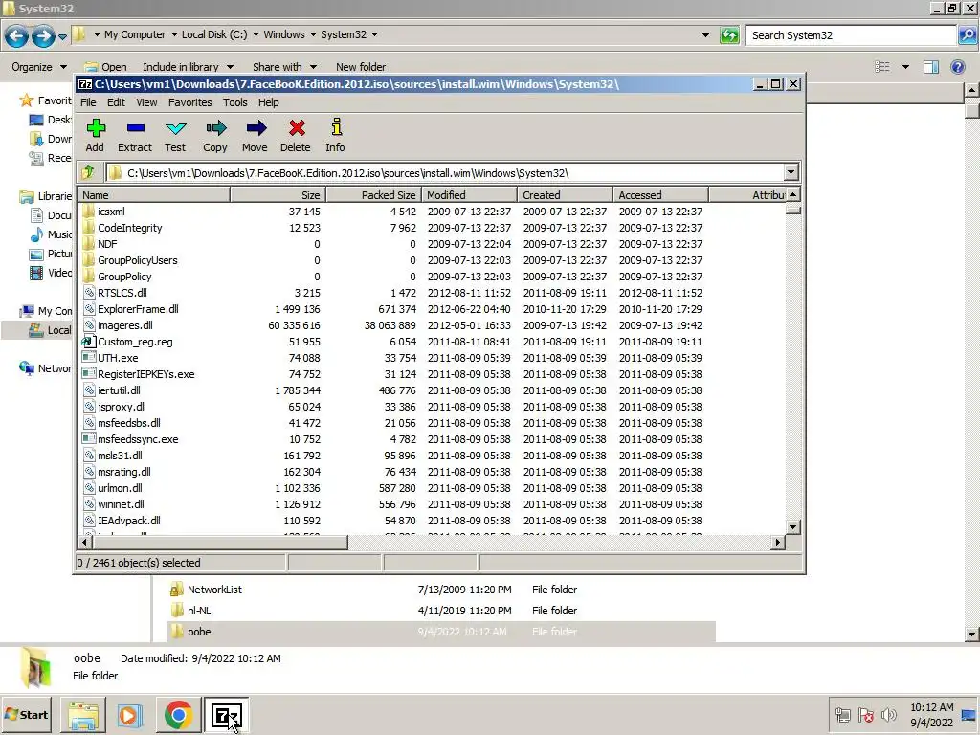Viewport: 980px width, 735px height.
Task: Expand breadcrumb arrow after System32
Action: pos(374,35)
